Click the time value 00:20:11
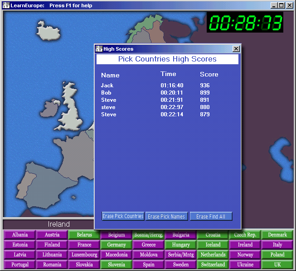The height and width of the screenshot is (271, 296). coord(172,93)
